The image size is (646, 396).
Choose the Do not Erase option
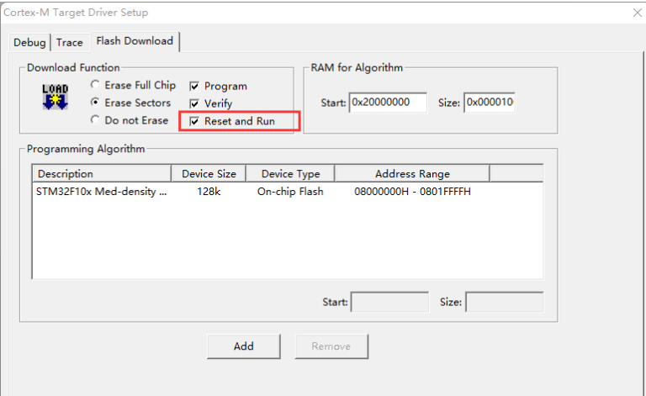(95, 120)
